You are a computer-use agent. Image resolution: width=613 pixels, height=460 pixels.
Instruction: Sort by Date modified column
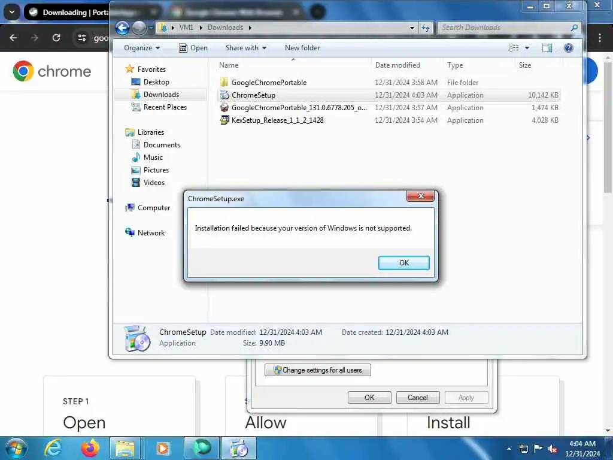tap(406, 65)
